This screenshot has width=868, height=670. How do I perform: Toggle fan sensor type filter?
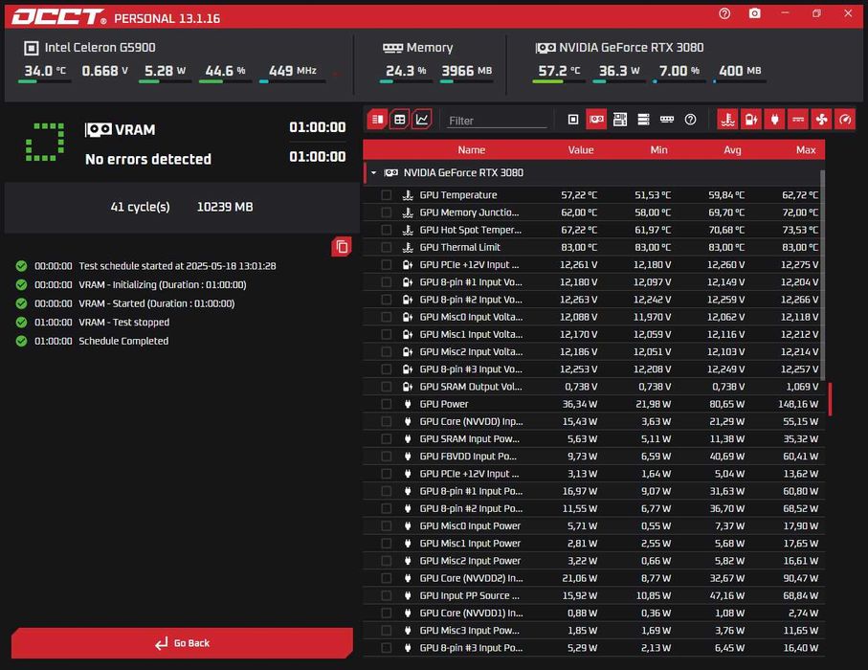(x=821, y=120)
